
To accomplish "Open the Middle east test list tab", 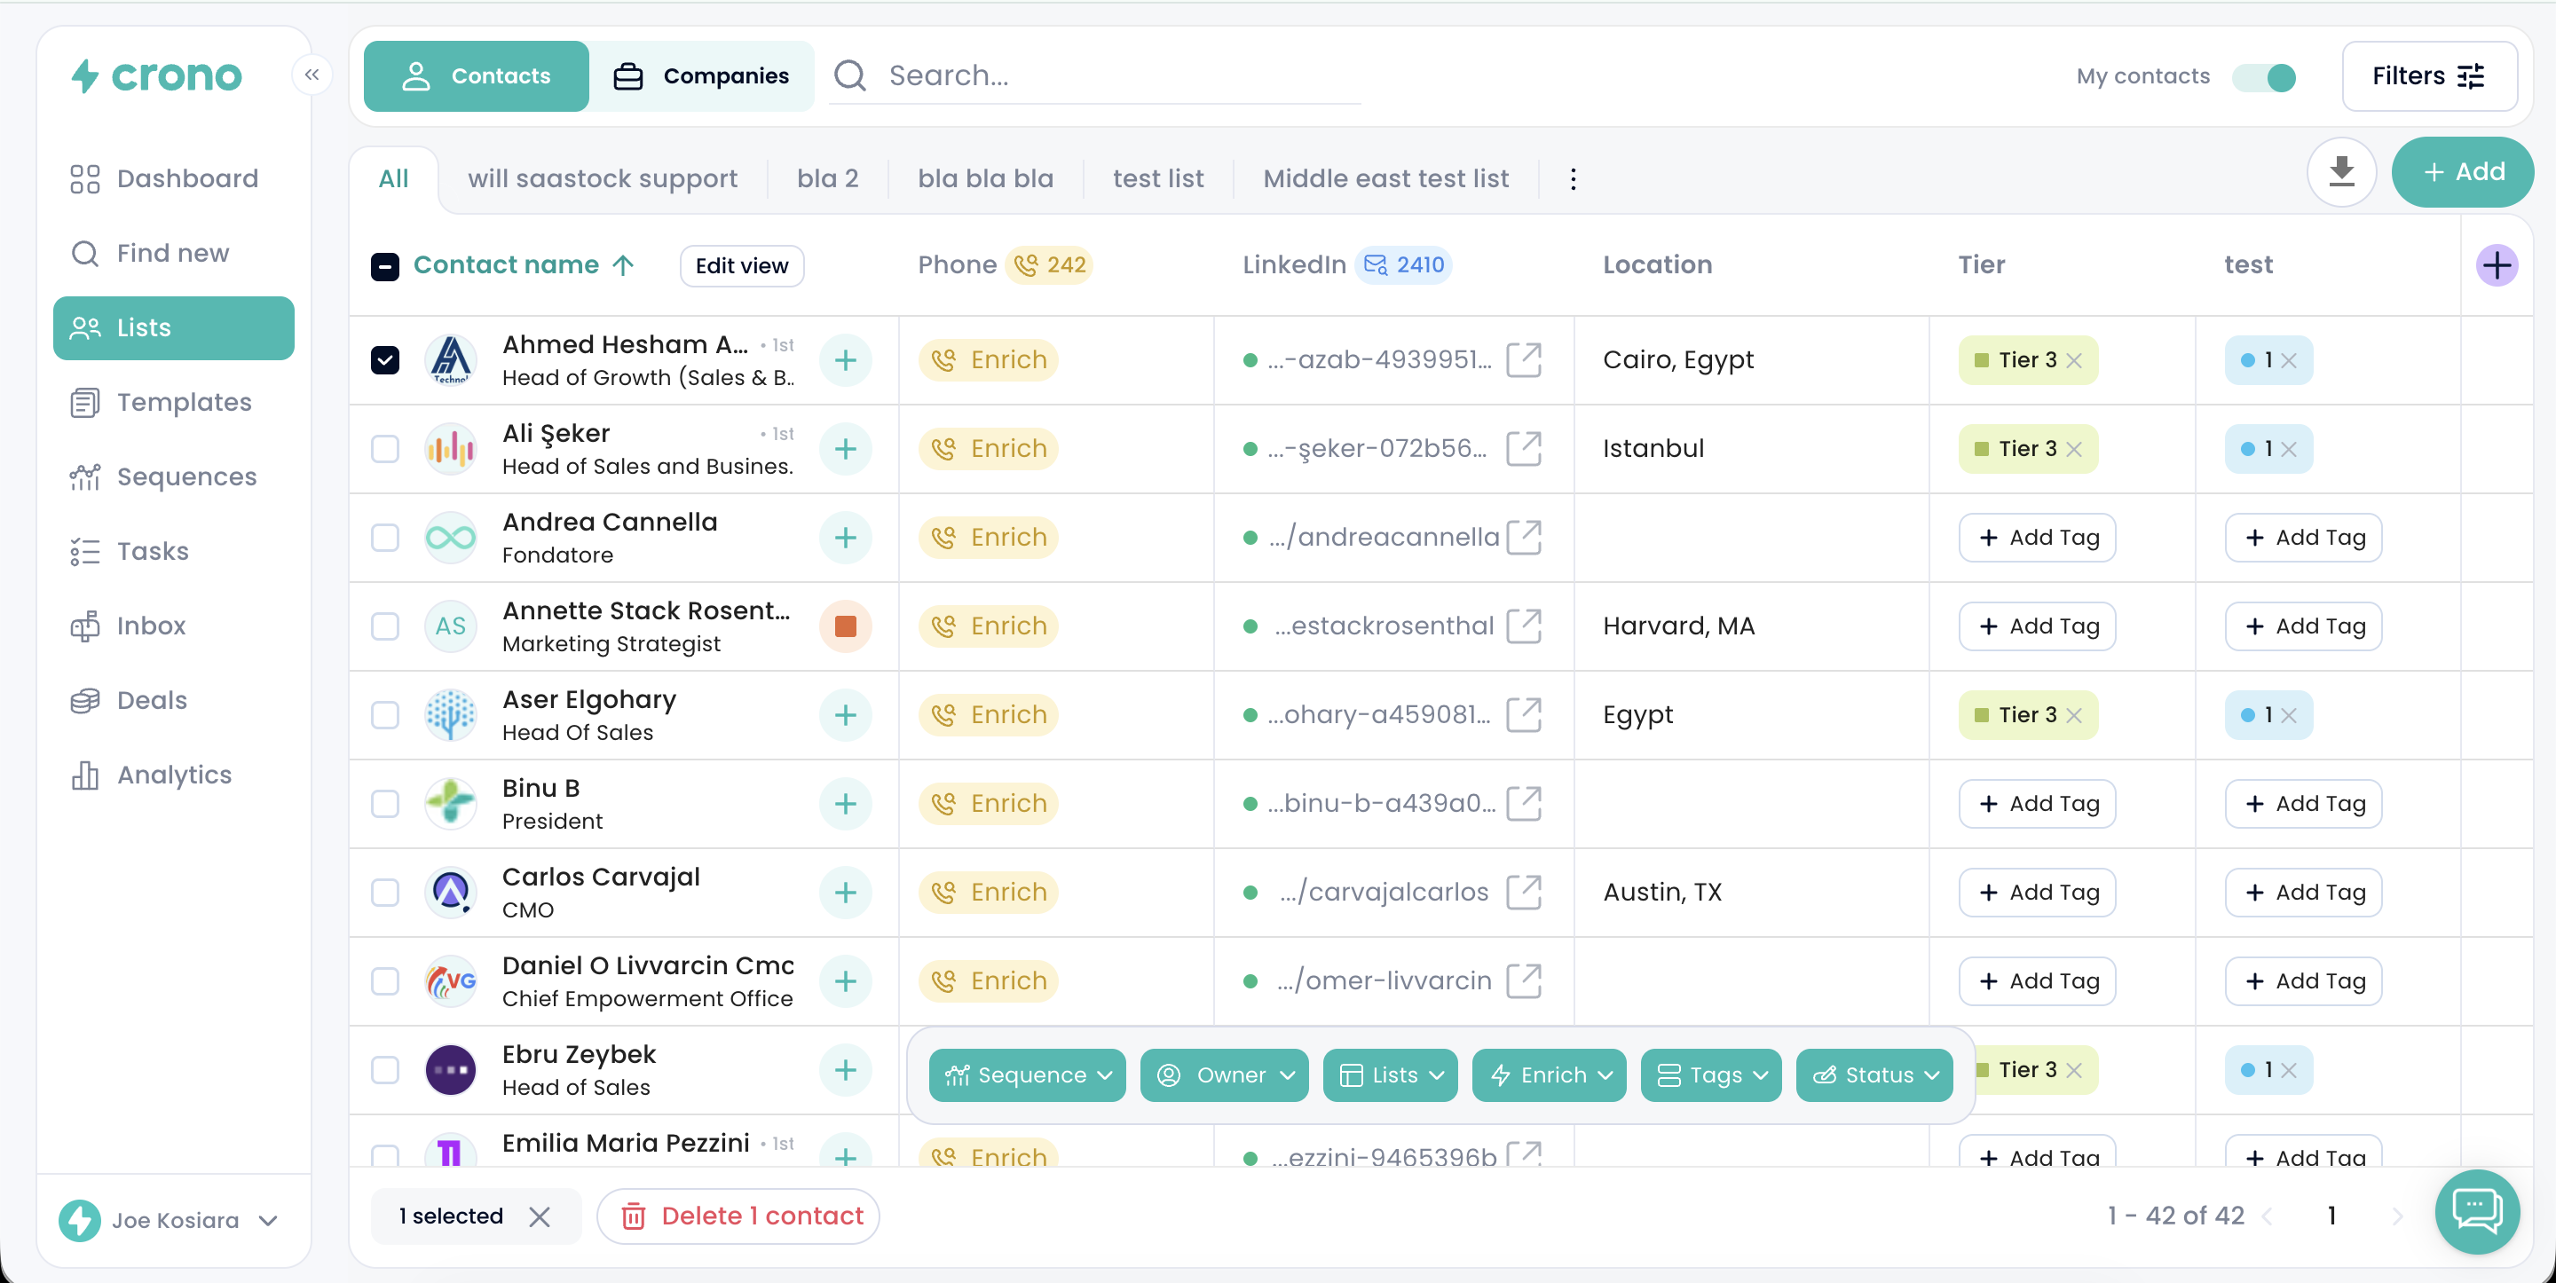I will click(1385, 178).
